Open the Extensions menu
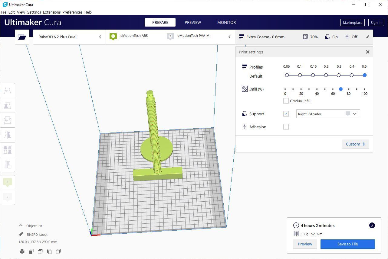 [52, 12]
